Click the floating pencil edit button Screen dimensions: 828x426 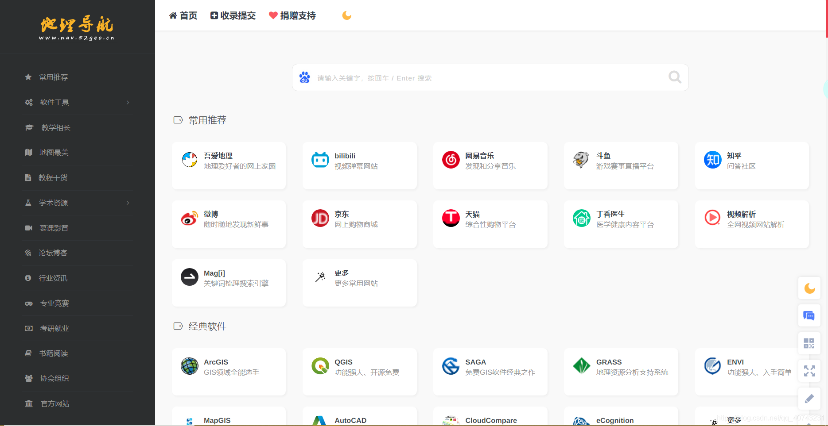(x=809, y=398)
